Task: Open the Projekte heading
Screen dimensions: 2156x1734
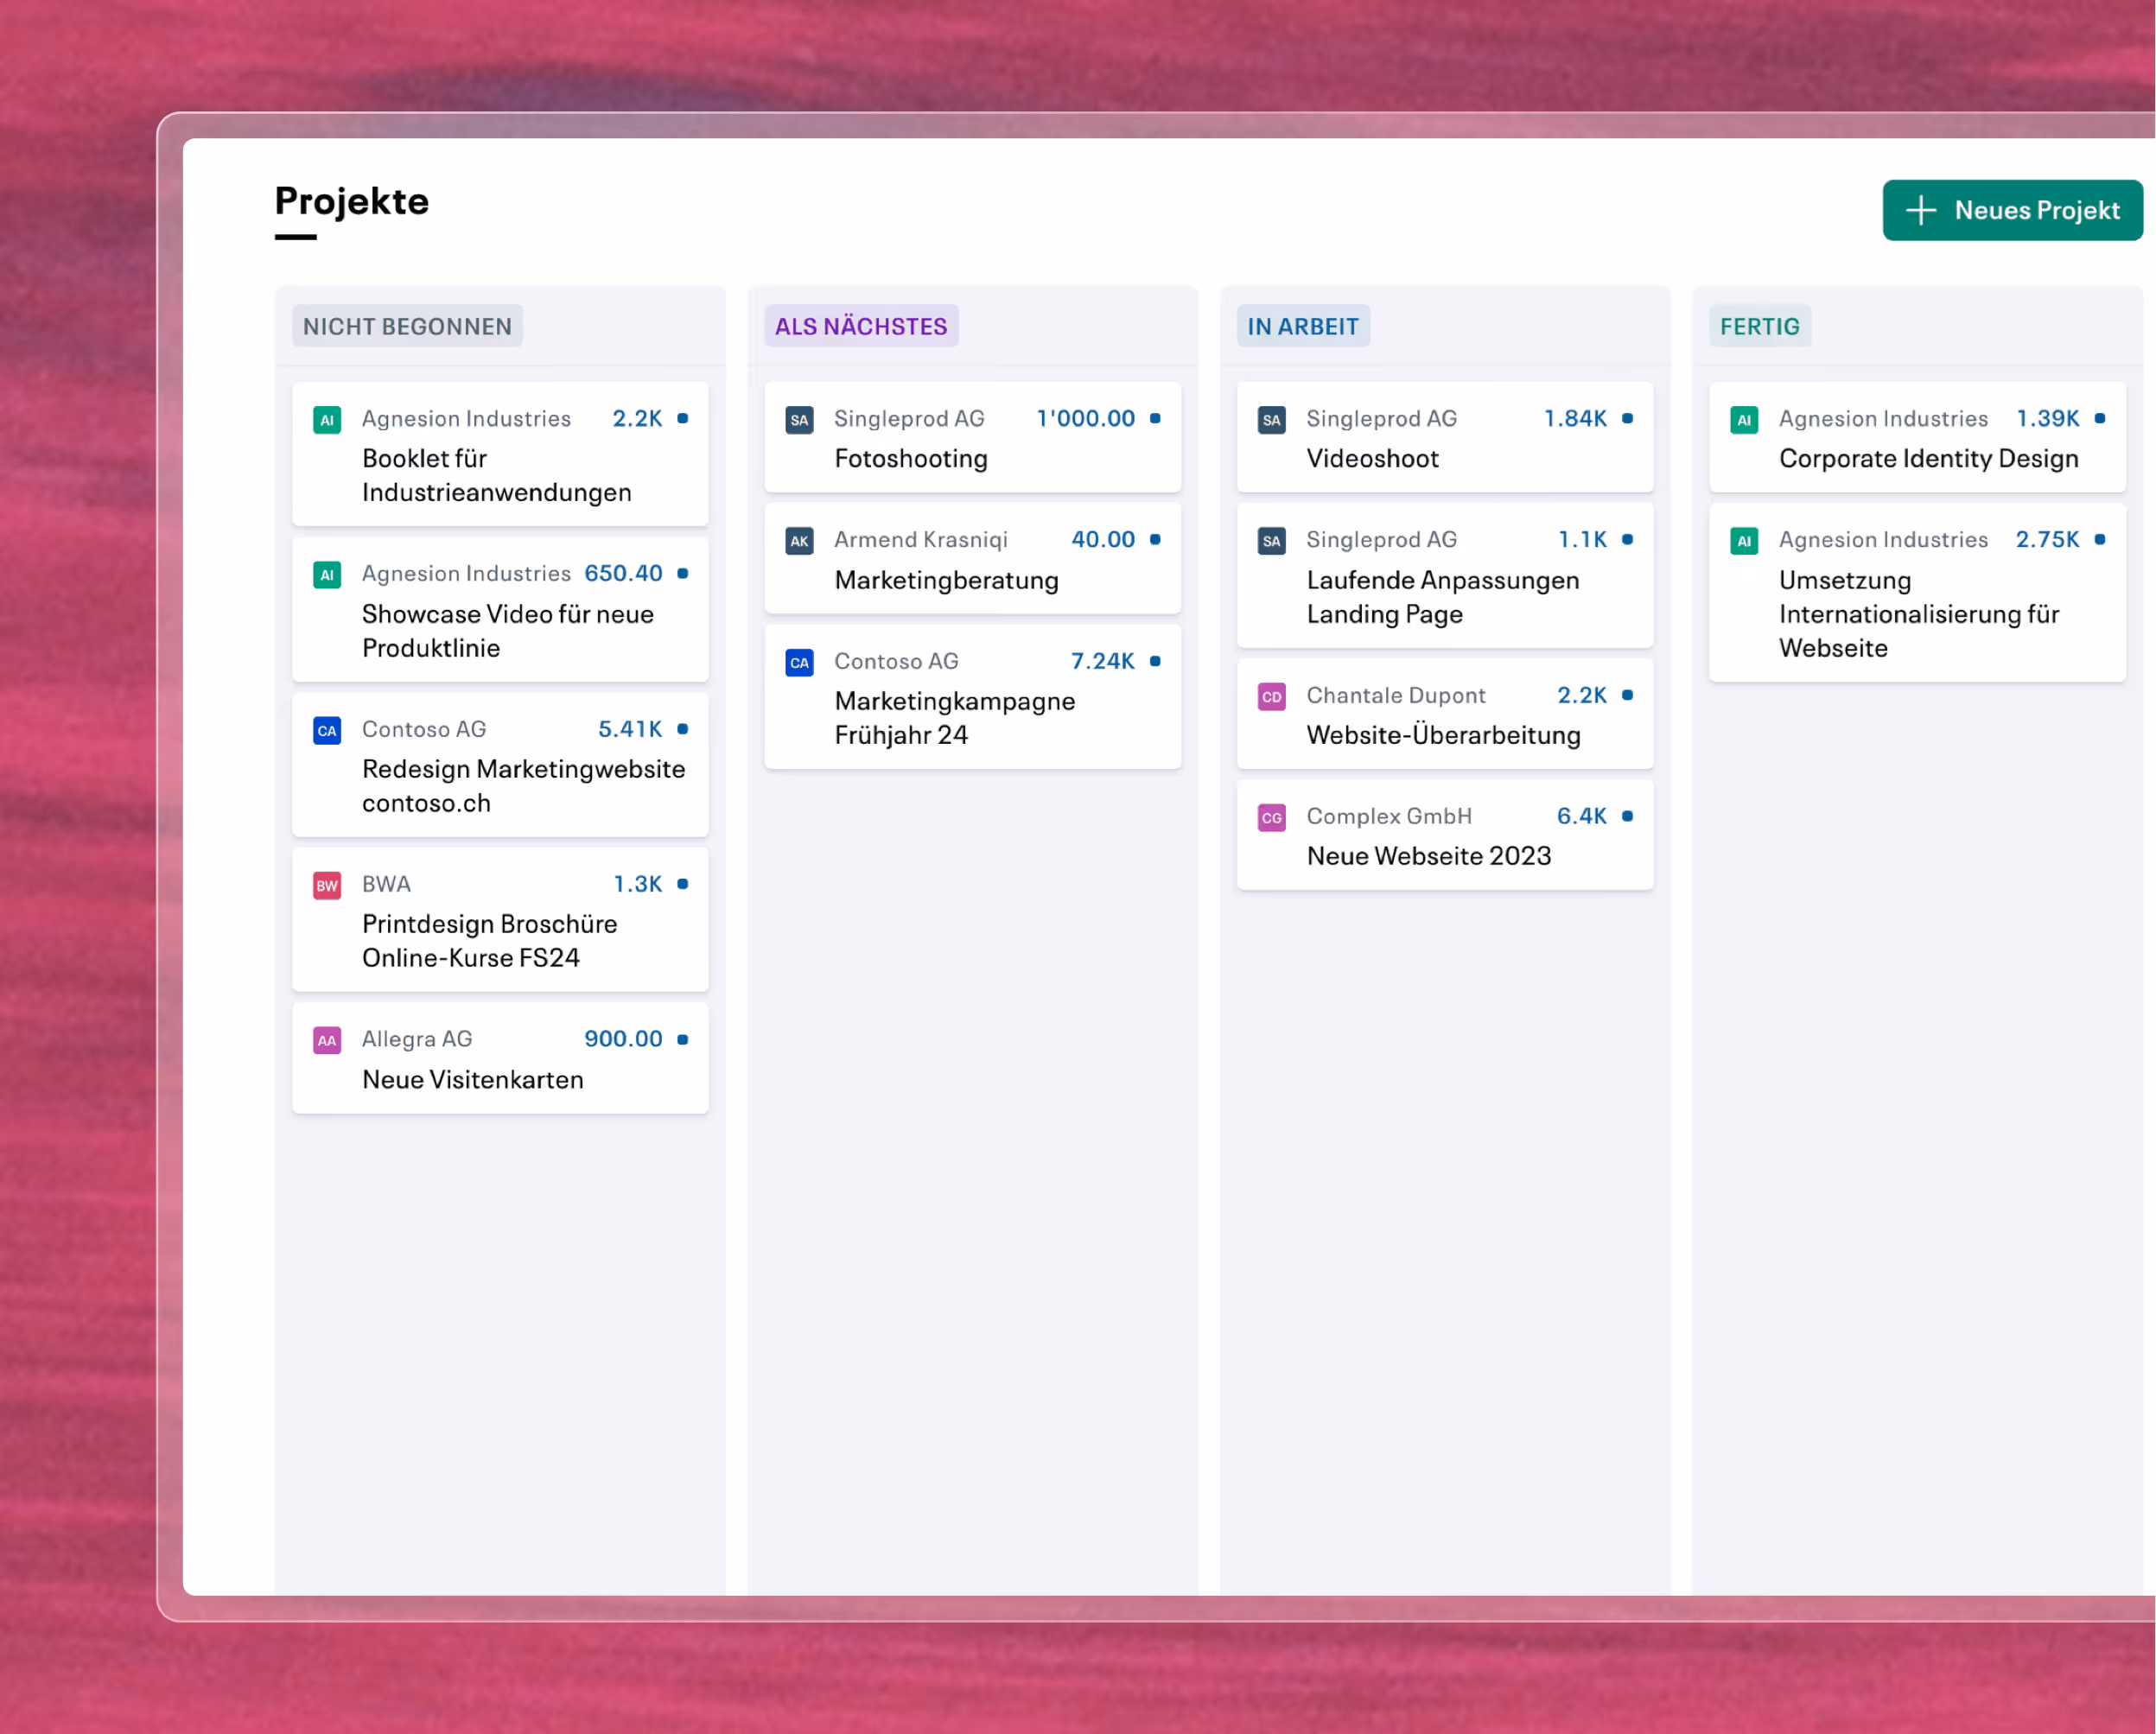Action: point(352,201)
